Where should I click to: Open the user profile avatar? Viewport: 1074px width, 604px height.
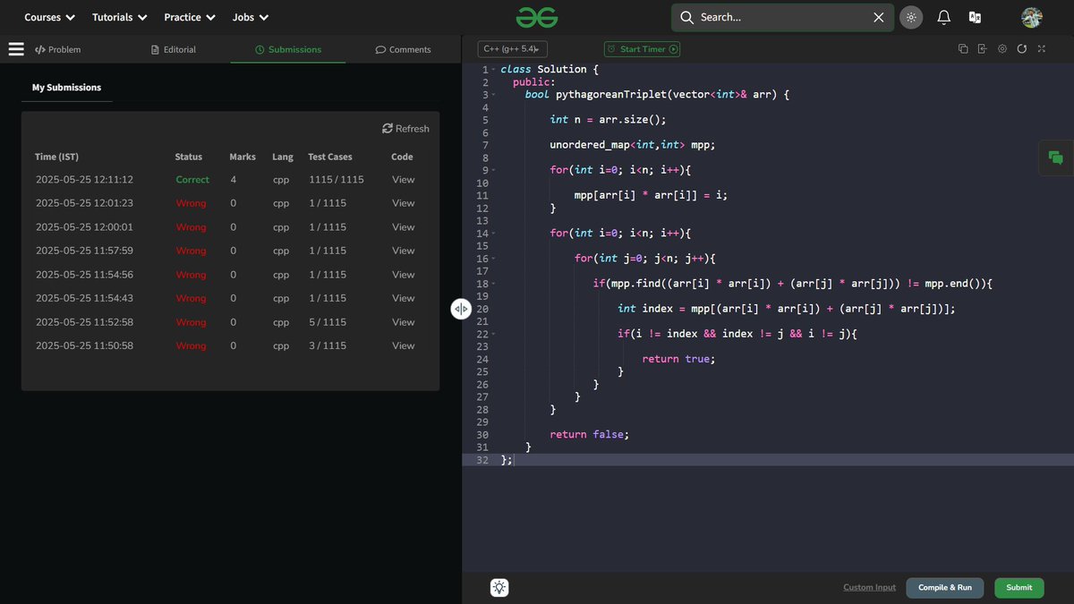coord(1032,17)
